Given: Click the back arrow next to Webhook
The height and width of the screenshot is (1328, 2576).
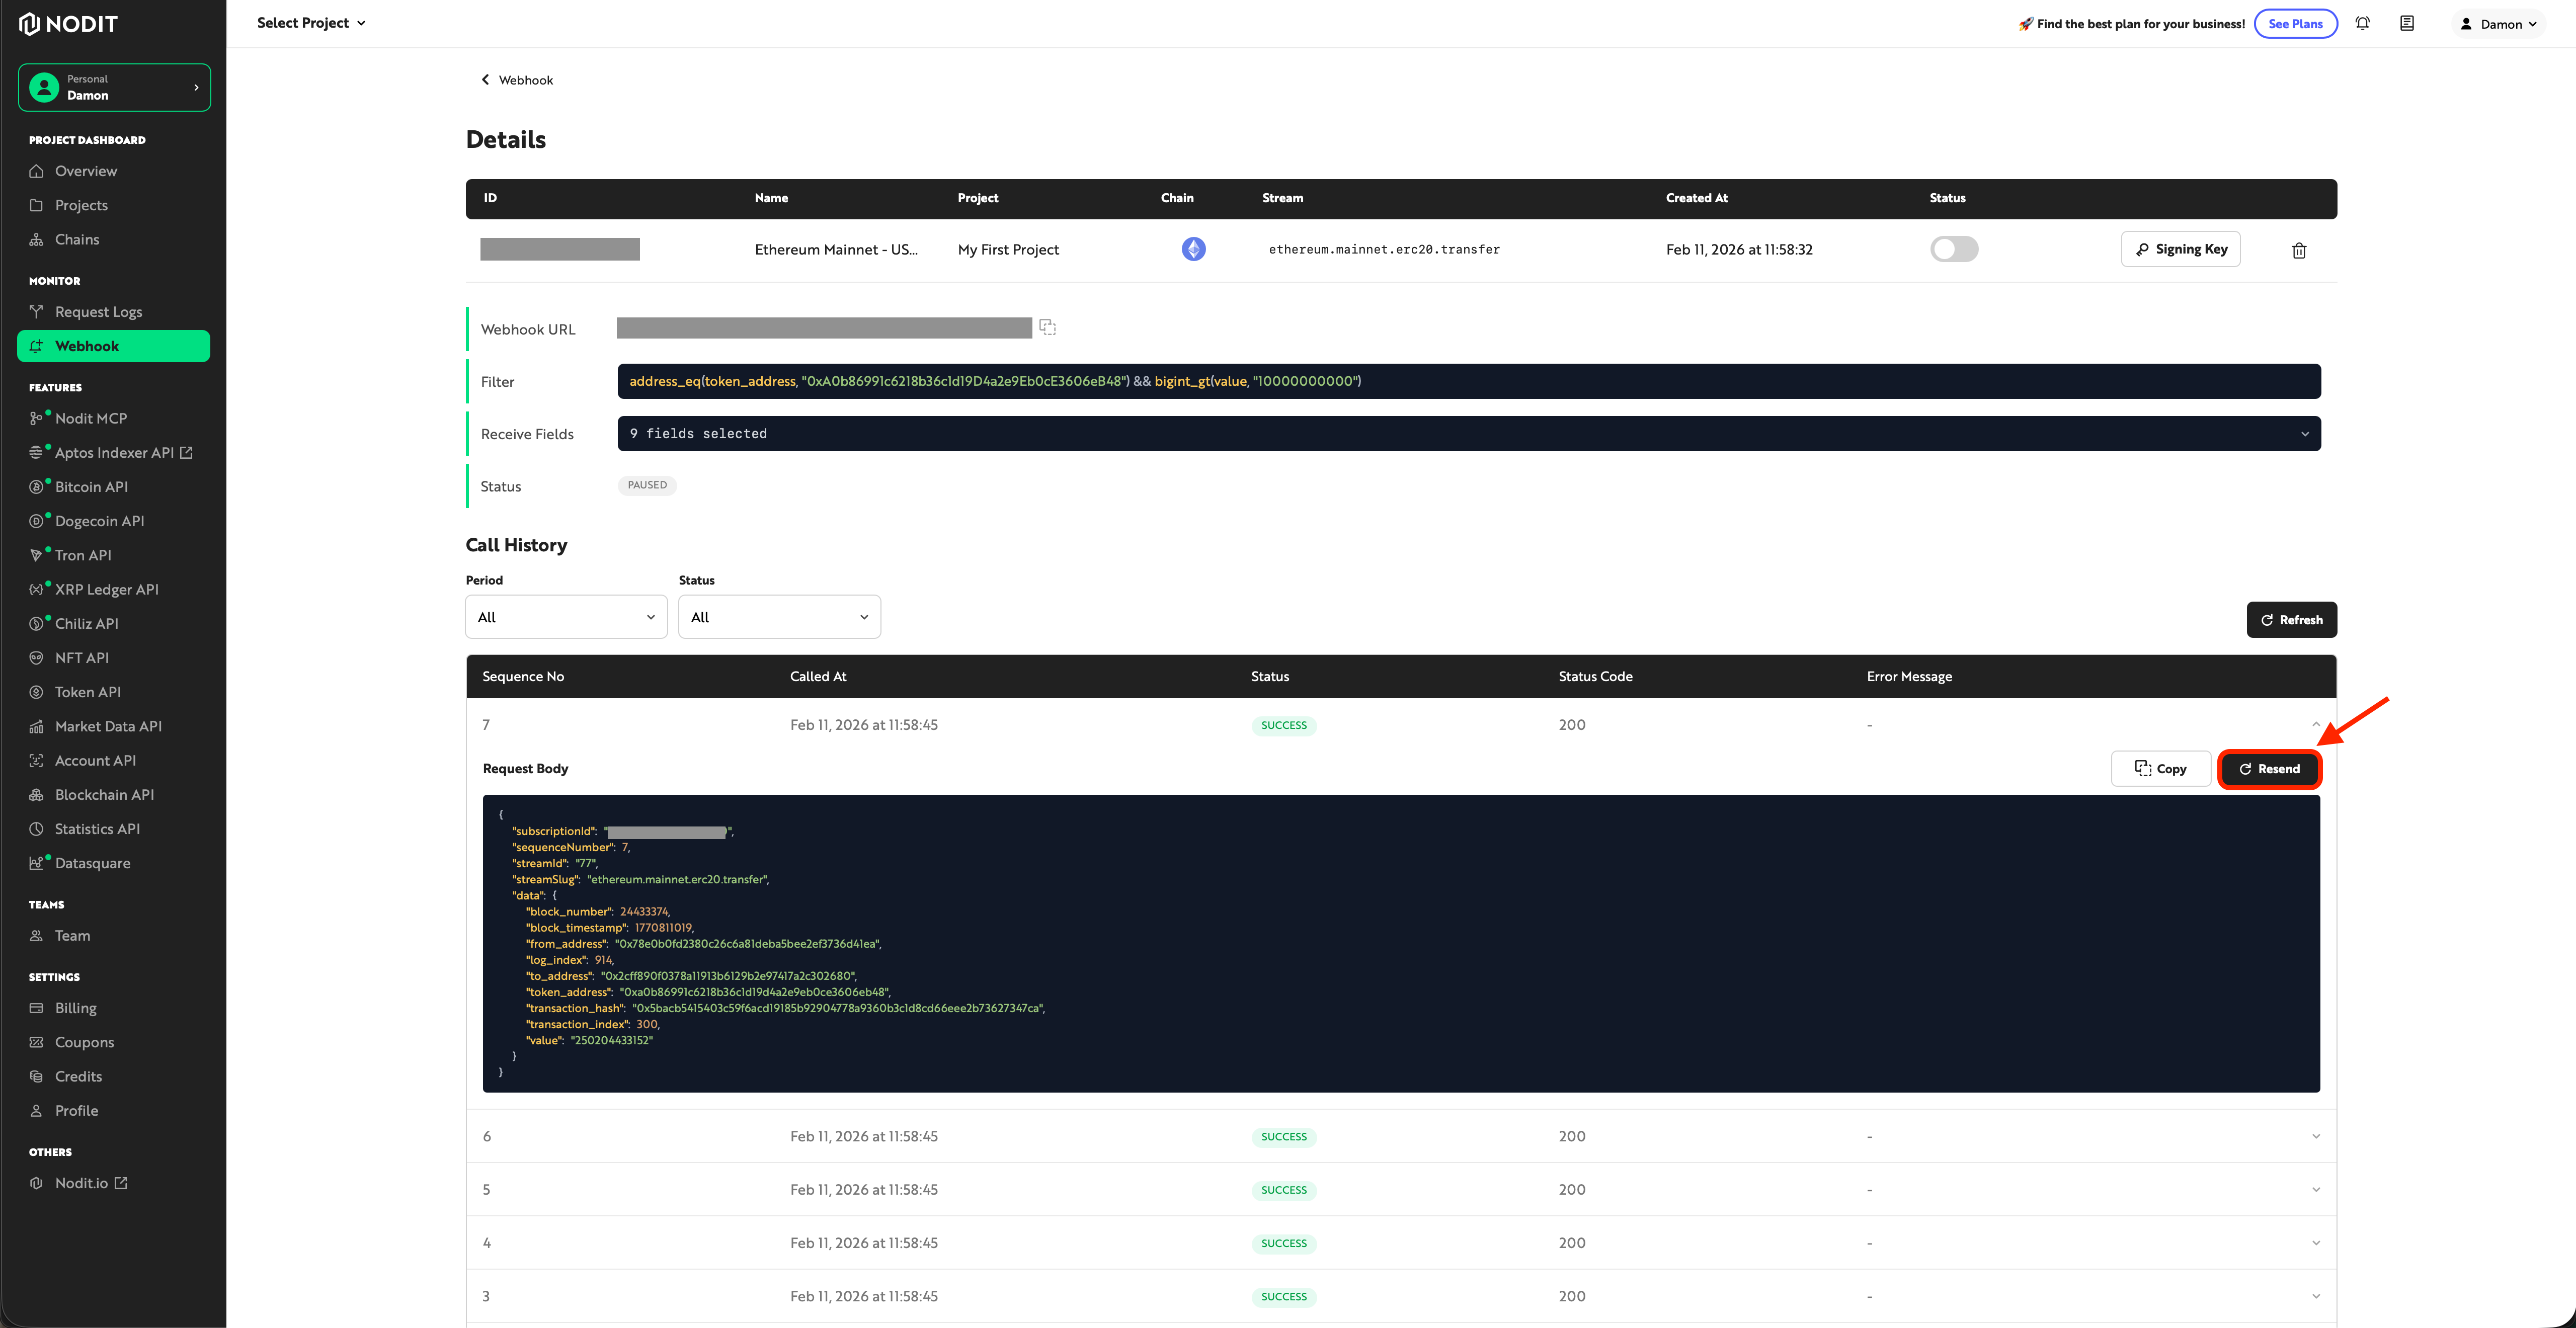Looking at the screenshot, I should click(x=486, y=80).
